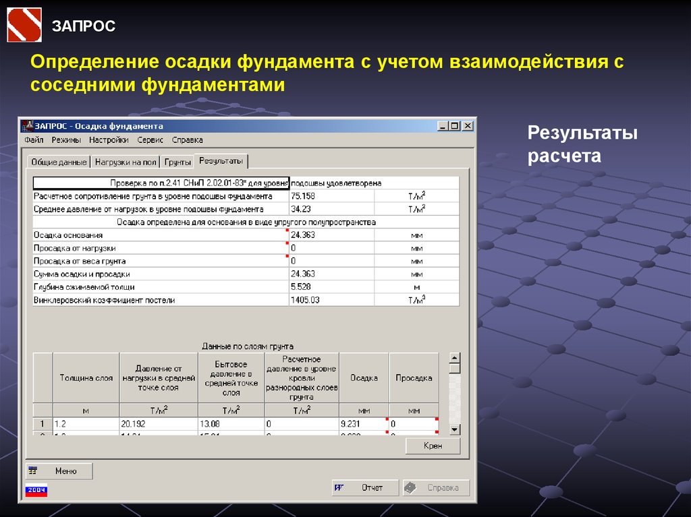691x517 pixels.
Task: Click the Глубина сжимаемой толщи label
Action: tap(84, 287)
